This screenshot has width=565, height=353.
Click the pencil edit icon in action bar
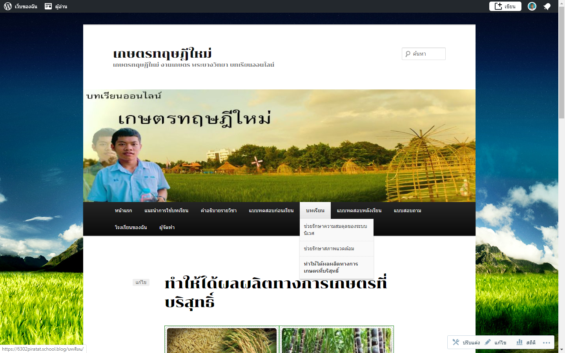pyautogui.click(x=488, y=342)
